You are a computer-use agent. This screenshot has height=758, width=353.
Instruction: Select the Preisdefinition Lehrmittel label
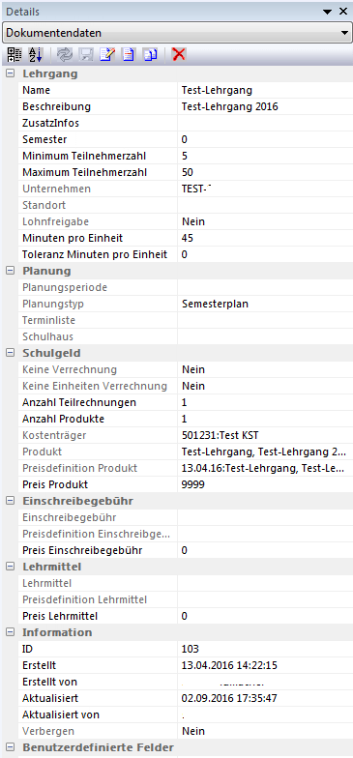(x=85, y=599)
